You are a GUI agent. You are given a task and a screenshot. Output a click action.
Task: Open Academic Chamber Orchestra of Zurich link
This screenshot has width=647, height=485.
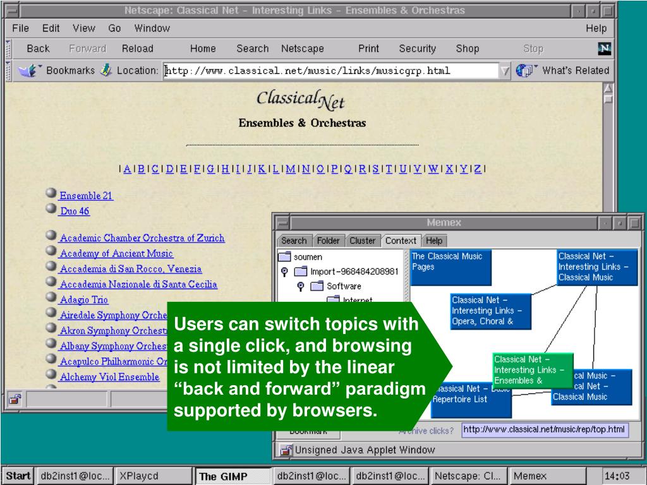point(142,238)
